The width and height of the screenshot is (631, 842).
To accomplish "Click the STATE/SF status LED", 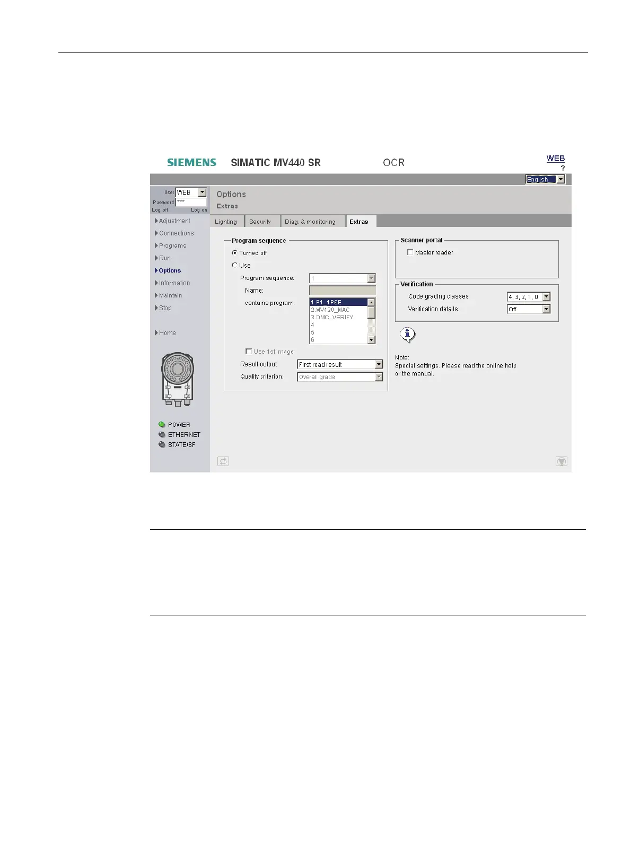I will (162, 444).
